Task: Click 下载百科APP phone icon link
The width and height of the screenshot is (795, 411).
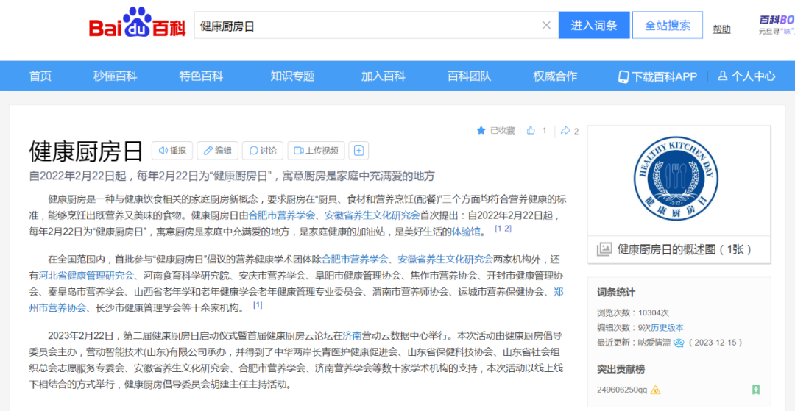Action: point(657,76)
